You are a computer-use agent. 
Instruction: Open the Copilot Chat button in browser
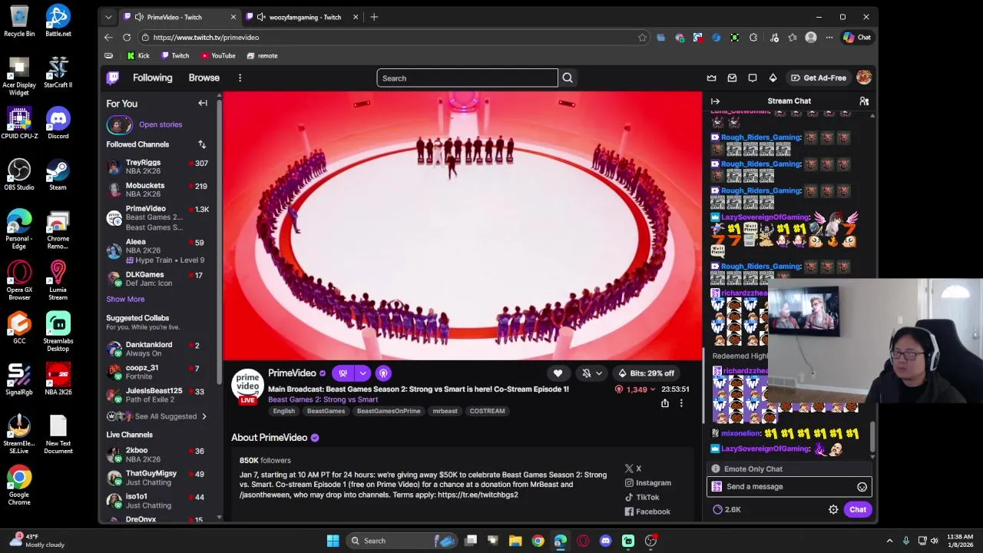(857, 37)
